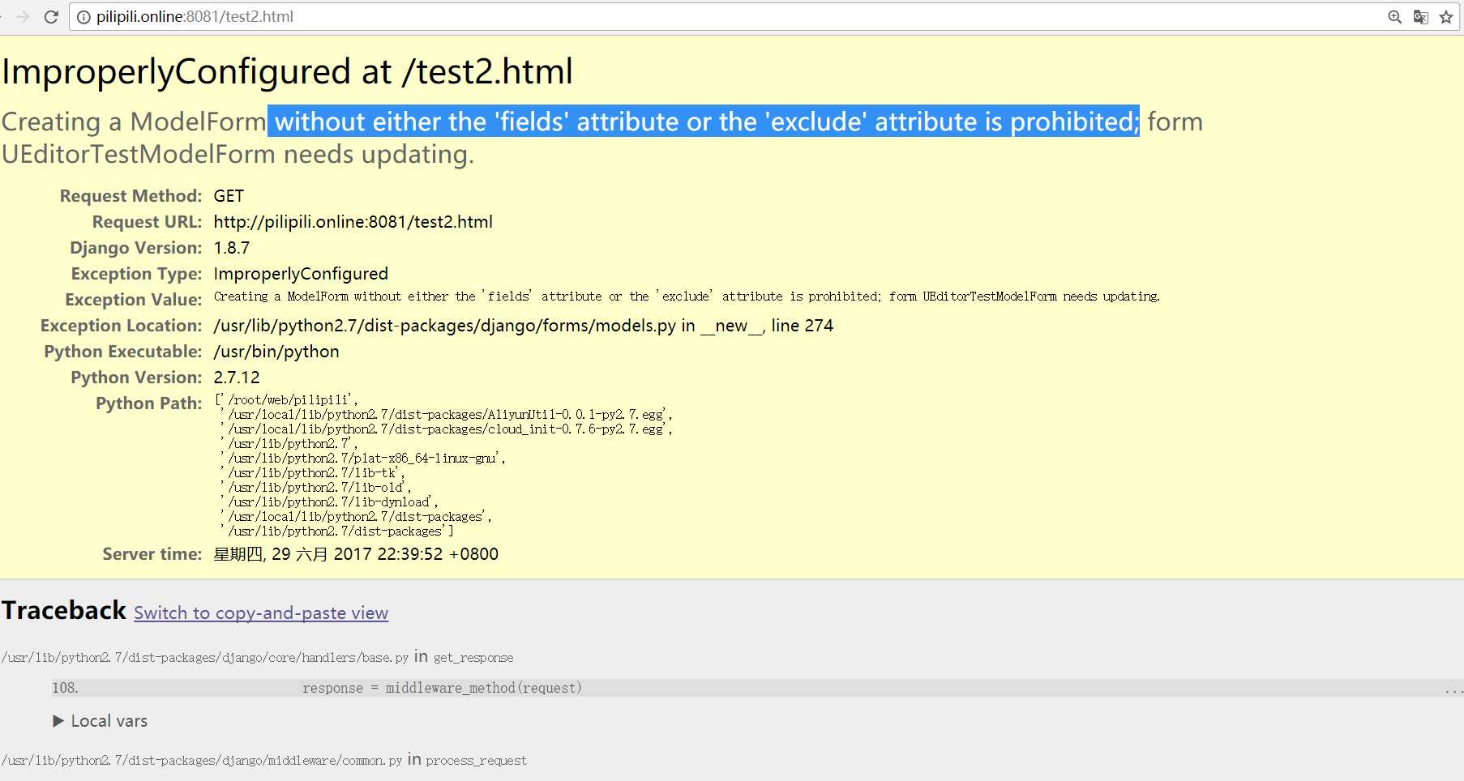1464x781 pixels.
Task: Expand the line 108 middleware_method code context
Action: [x=758, y=688]
